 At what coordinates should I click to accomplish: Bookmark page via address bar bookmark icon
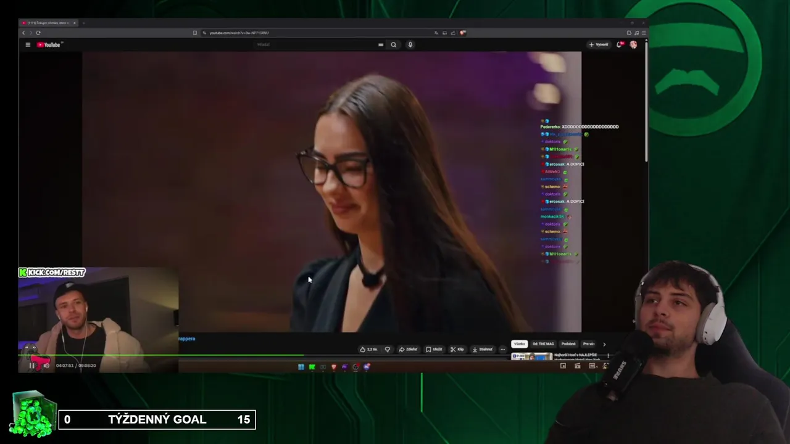[195, 33]
